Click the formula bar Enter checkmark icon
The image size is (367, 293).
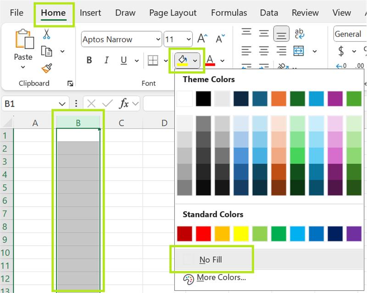point(107,103)
